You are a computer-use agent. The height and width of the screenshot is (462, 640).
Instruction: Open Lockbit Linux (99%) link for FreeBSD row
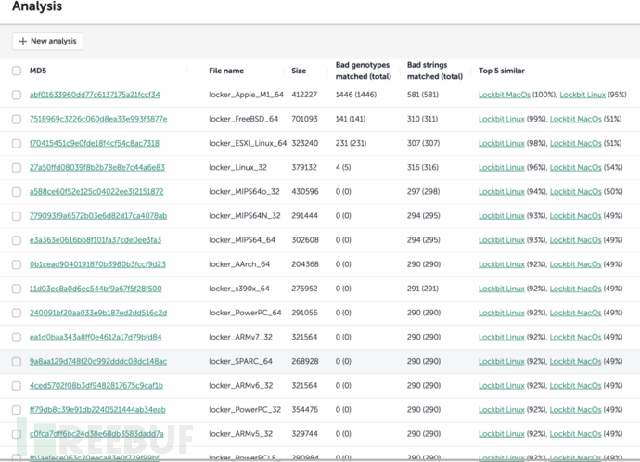pyautogui.click(x=502, y=119)
